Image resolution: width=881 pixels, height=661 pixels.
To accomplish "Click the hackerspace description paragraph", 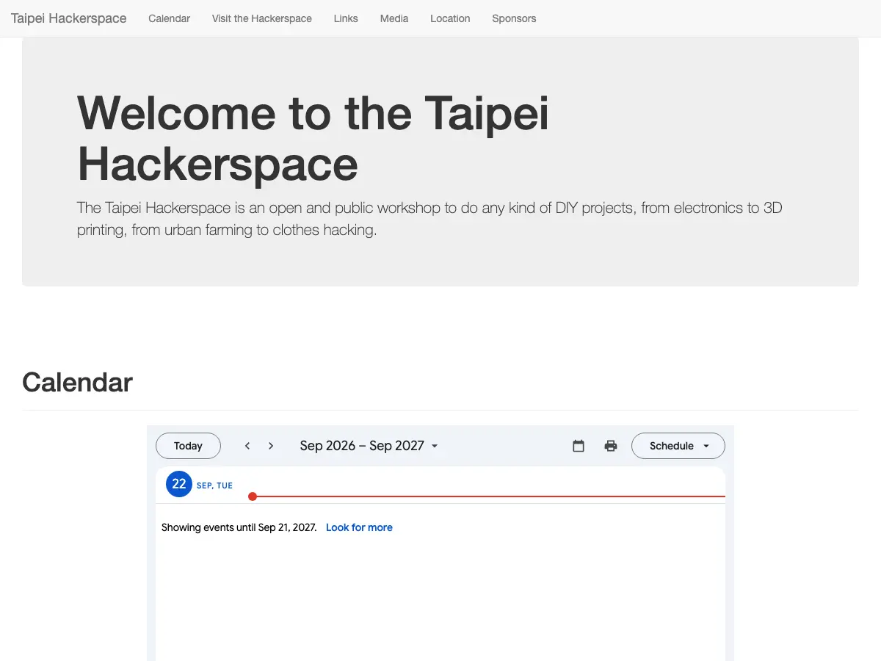I will click(x=429, y=219).
